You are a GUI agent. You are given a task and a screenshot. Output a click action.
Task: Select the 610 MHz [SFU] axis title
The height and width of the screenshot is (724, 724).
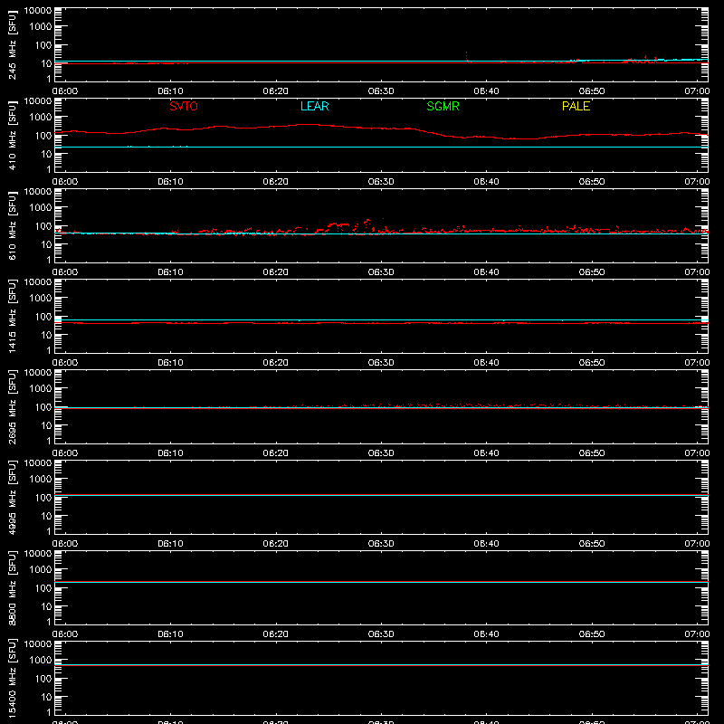(x=12, y=226)
